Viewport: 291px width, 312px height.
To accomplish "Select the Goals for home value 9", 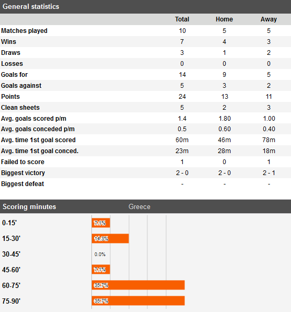I will (x=224, y=75).
